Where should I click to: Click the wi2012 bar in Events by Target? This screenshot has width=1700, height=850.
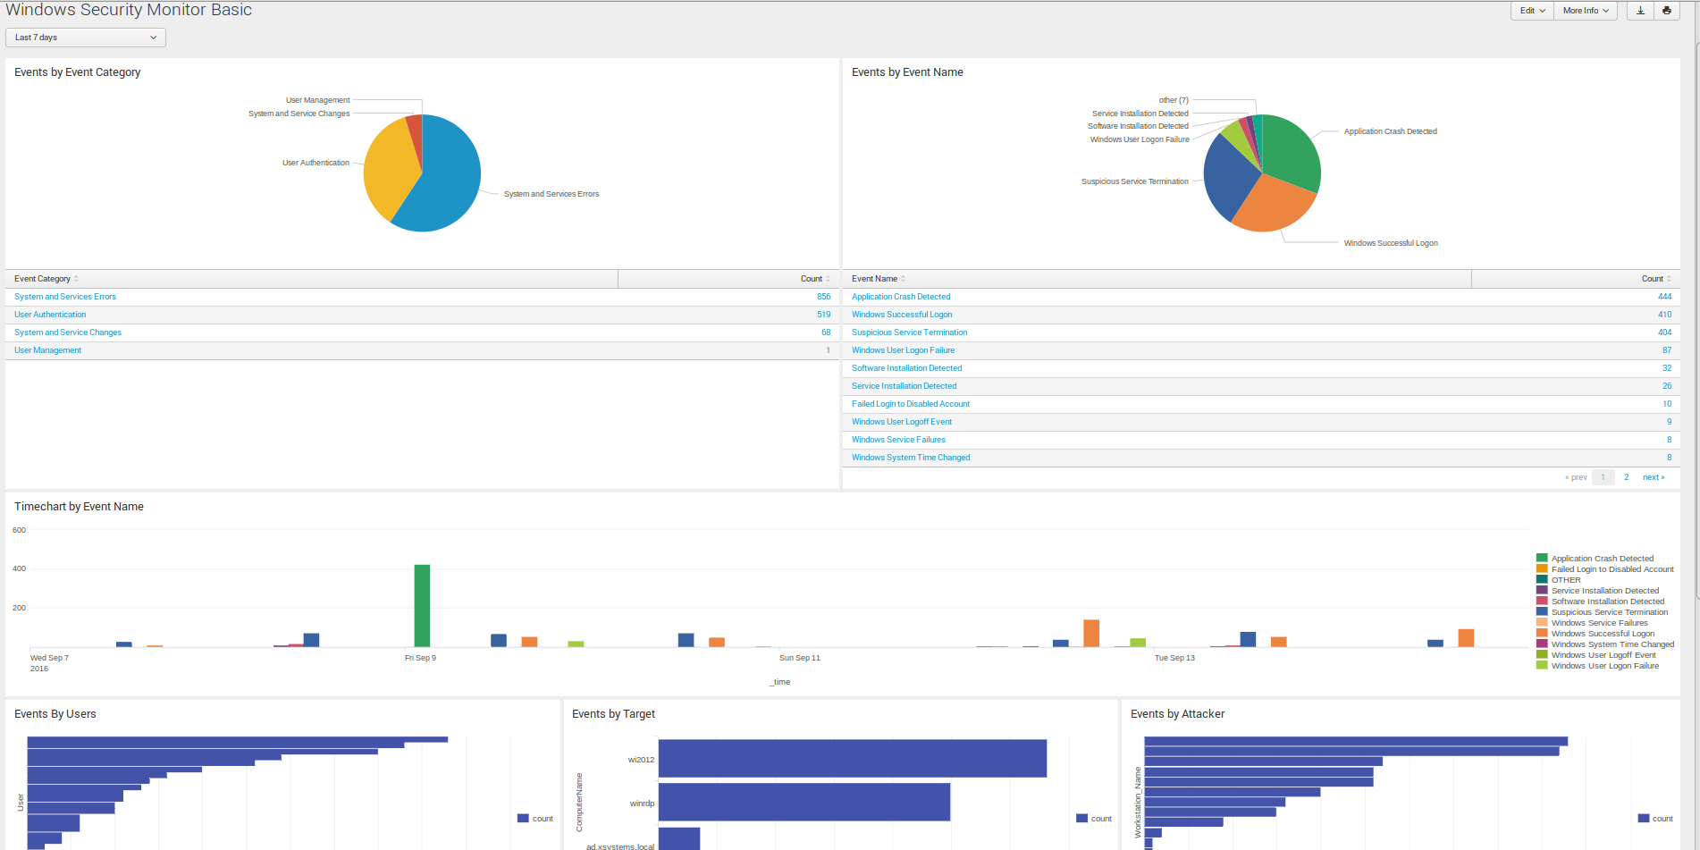[852, 759]
